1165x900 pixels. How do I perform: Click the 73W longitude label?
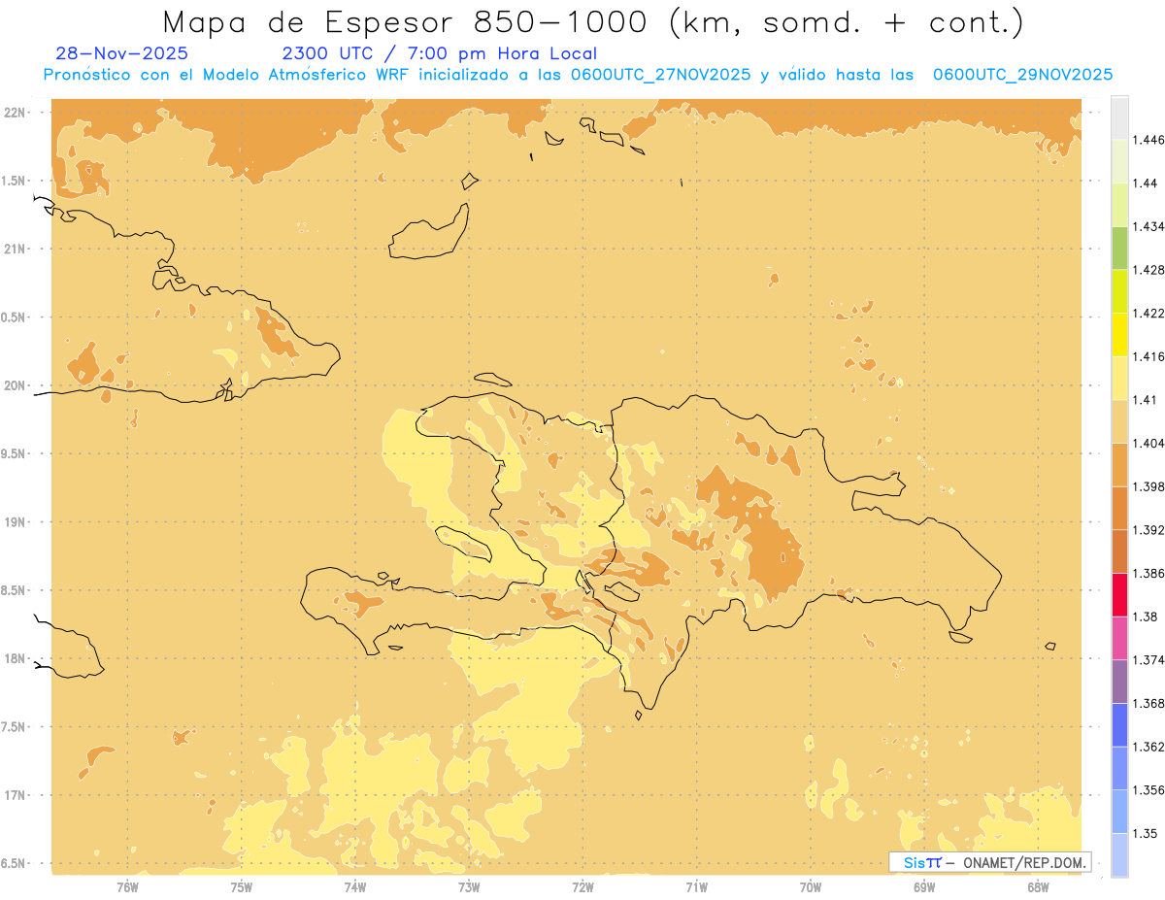click(469, 887)
